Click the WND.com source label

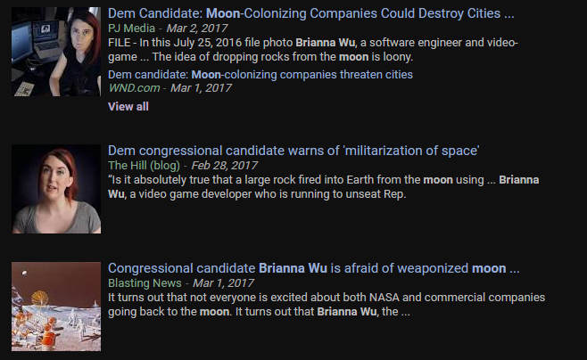134,88
